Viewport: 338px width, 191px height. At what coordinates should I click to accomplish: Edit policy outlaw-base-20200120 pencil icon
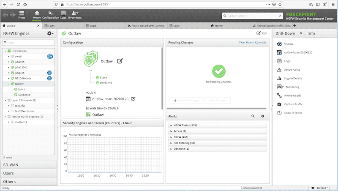tap(134, 99)
